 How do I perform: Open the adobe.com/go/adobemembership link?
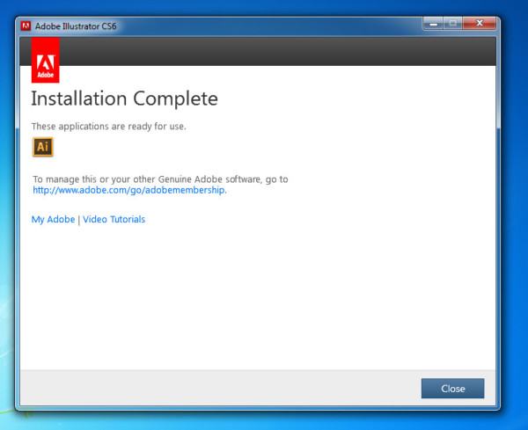[x=129, y=189]
